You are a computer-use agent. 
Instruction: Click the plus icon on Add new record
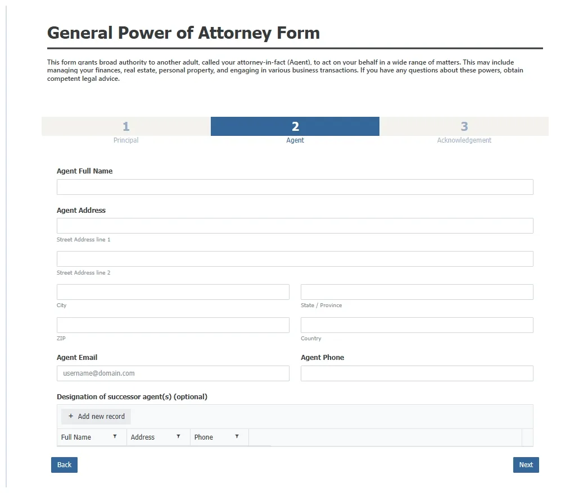pyautogui.click(x=71, y=416)
